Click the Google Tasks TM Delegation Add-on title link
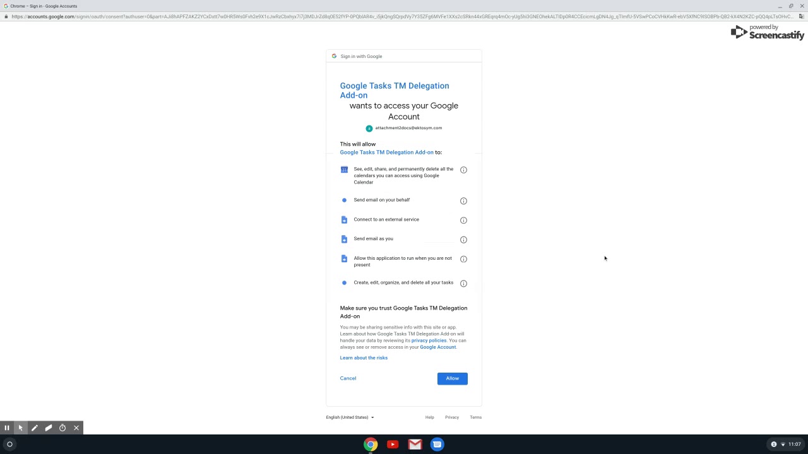This screenshot has width=808, height=454. (x=395, y=90)
